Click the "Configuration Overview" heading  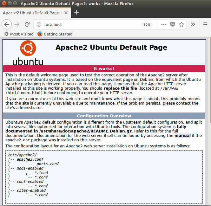tap(104, 116)
